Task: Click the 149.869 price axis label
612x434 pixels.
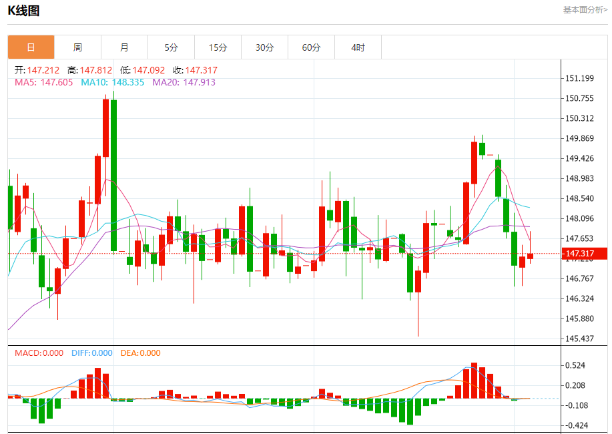Action: (579, 138)
